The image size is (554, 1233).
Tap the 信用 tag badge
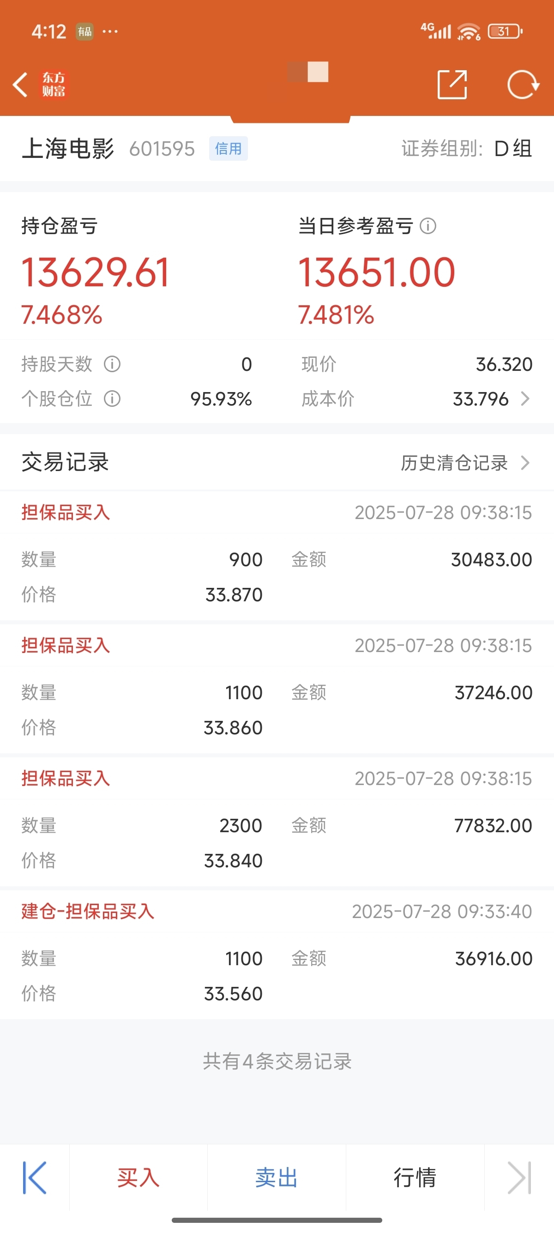(228, 149)
